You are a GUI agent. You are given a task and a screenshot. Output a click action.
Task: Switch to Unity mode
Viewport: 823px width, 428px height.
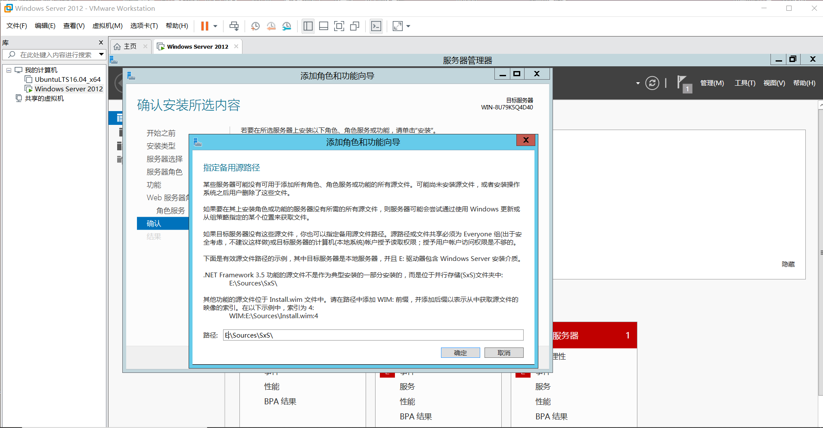click(354, 26)
